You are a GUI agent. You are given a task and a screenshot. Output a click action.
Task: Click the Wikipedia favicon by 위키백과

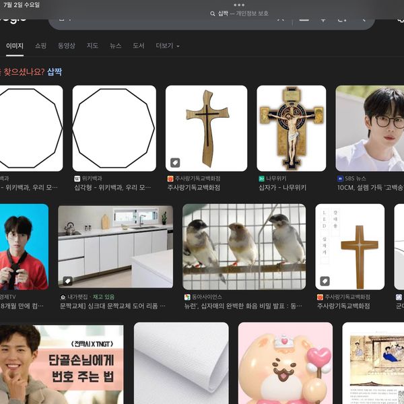tap(77, 178)
